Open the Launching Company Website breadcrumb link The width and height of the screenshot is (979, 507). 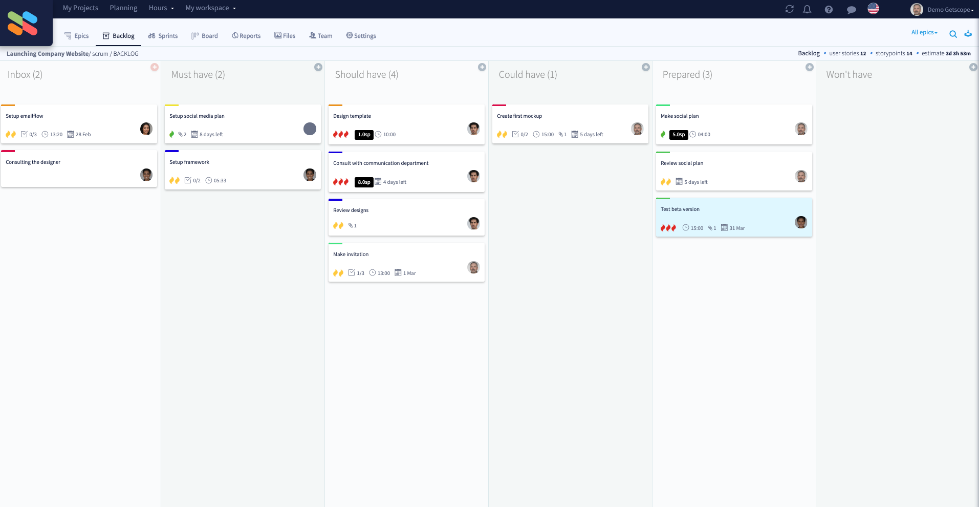coord(47,53)
